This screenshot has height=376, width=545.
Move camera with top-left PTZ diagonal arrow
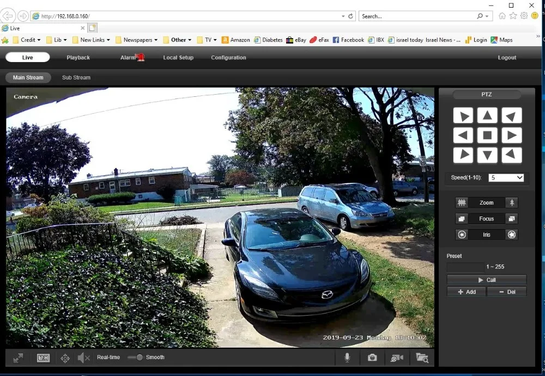(x=463, y=115)
